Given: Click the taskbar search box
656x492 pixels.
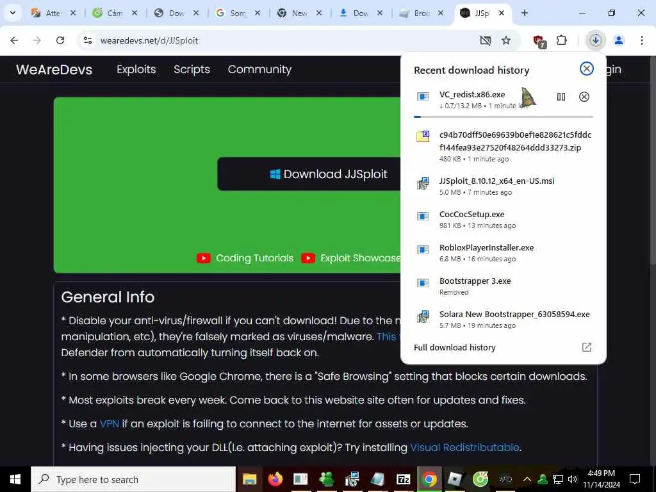Looking at the screenshot, I should [x=133, y=479].
